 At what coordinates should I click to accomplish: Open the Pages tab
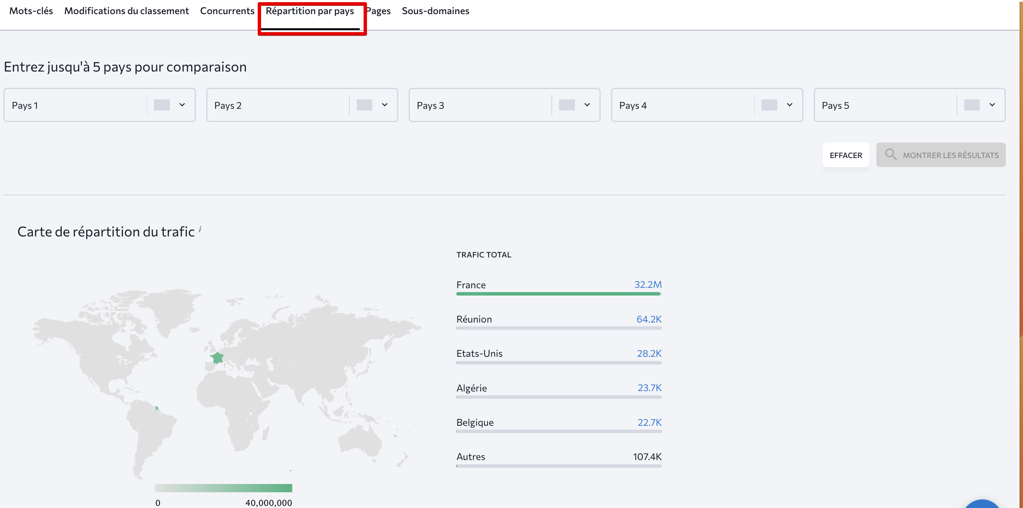378,11
